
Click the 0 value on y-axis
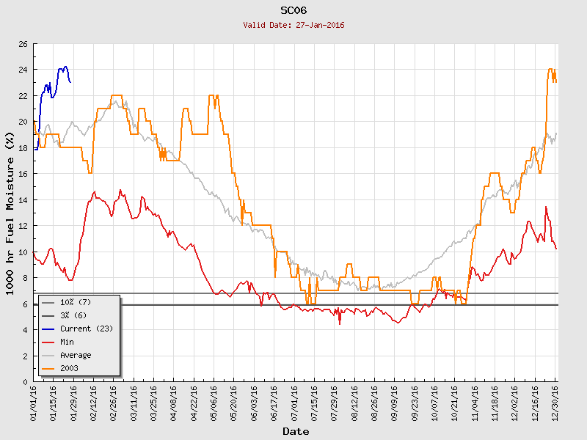click(25, 382)
